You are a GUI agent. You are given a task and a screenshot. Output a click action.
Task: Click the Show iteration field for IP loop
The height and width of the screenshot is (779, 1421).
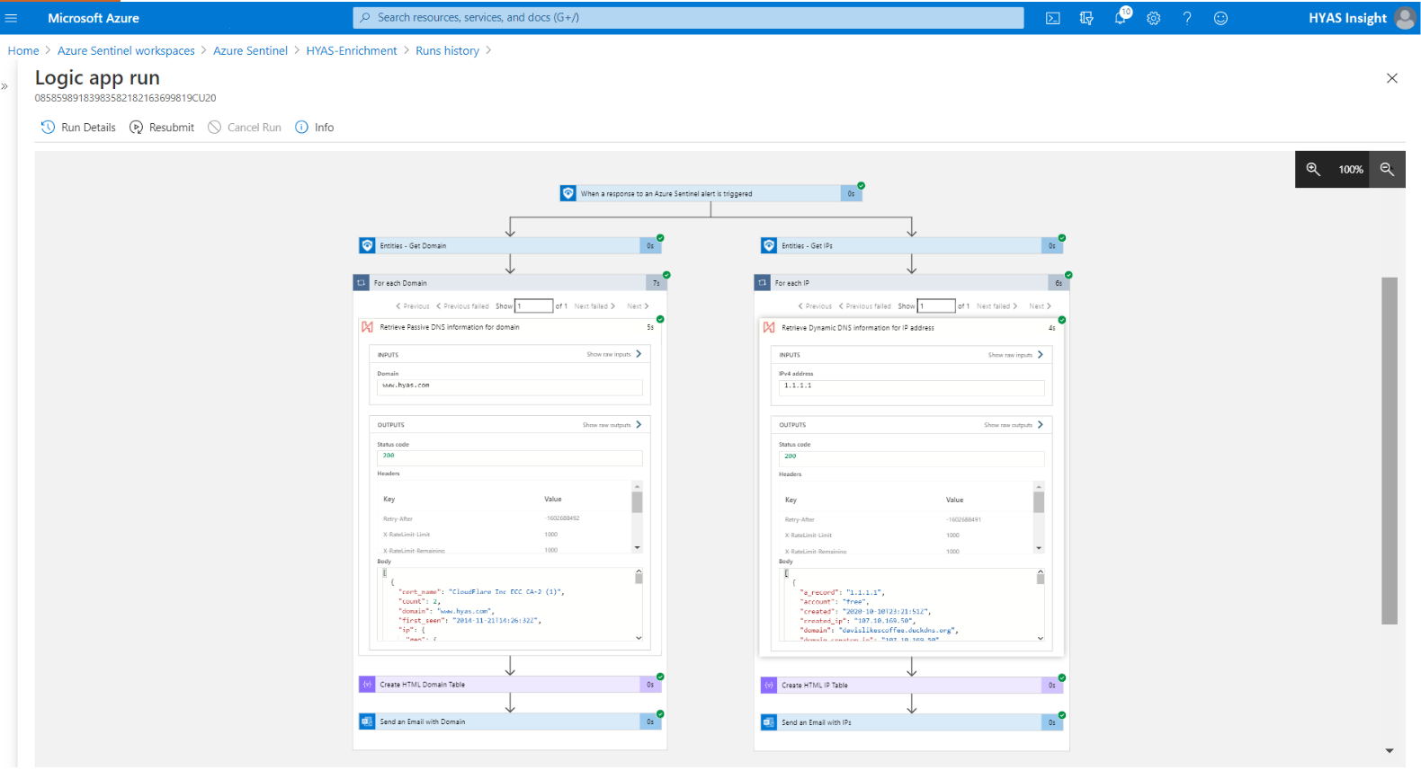click(936, 306)
